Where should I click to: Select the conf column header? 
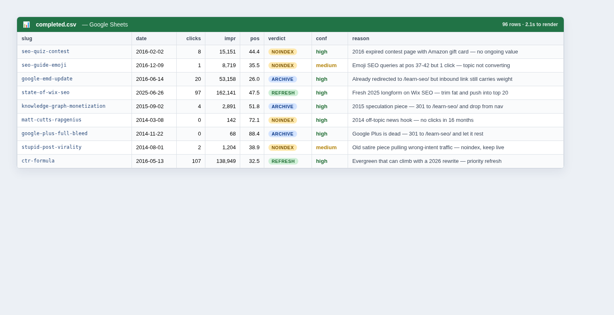pos(322,39)
